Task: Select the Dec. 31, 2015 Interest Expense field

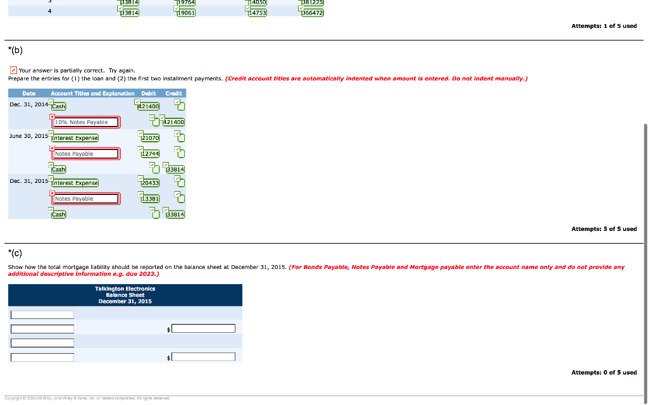Action: 75,183
